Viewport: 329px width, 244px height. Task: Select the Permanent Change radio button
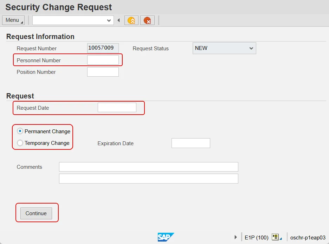20,131
